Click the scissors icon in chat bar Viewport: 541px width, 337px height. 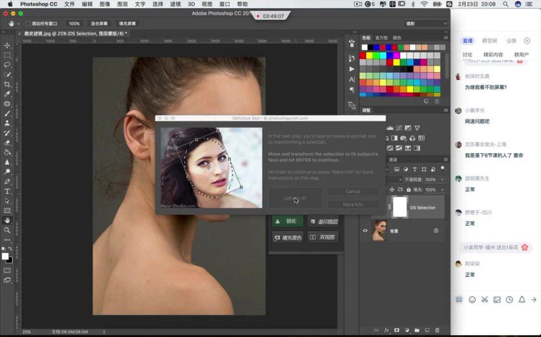click(485, 299)
